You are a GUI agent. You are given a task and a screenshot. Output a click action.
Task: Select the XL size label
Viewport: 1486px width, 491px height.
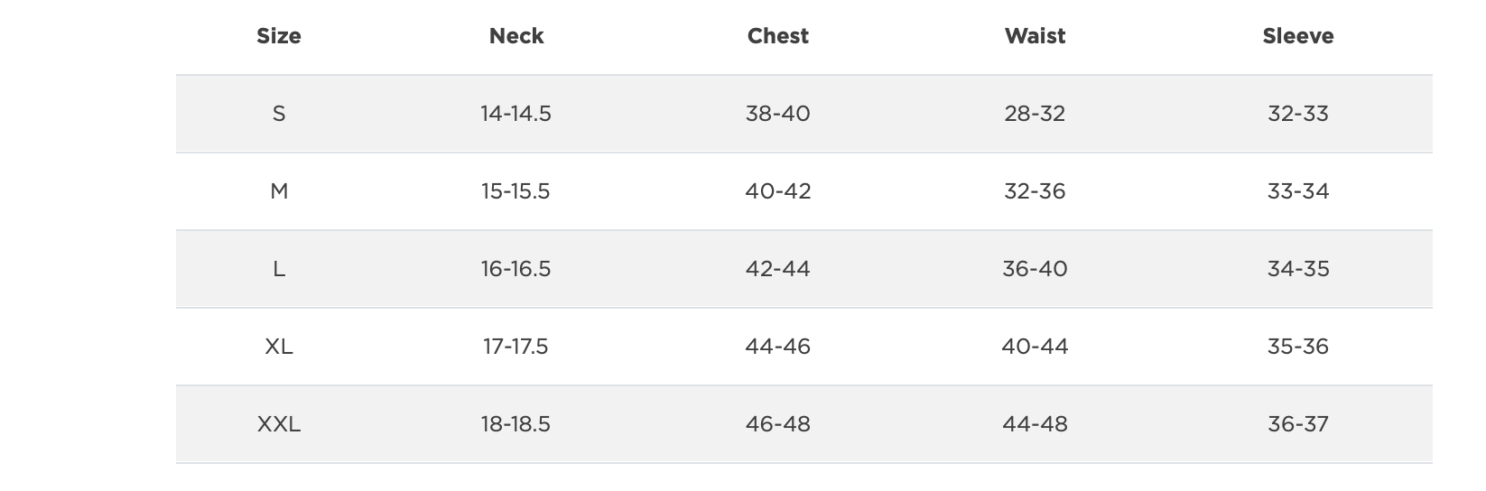[279, 347]
